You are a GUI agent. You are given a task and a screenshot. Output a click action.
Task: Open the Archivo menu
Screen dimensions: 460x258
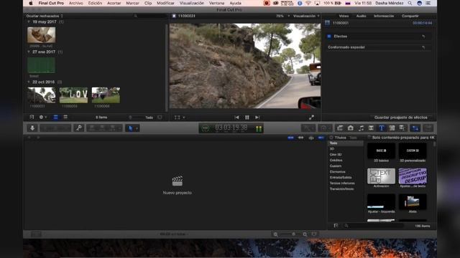click(75, 3)
